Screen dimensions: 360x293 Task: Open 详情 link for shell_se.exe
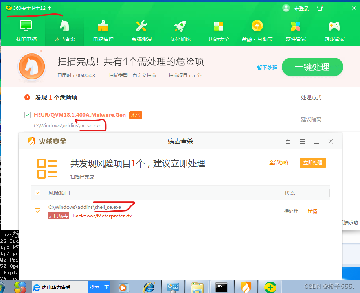click(x=312, y=211)
